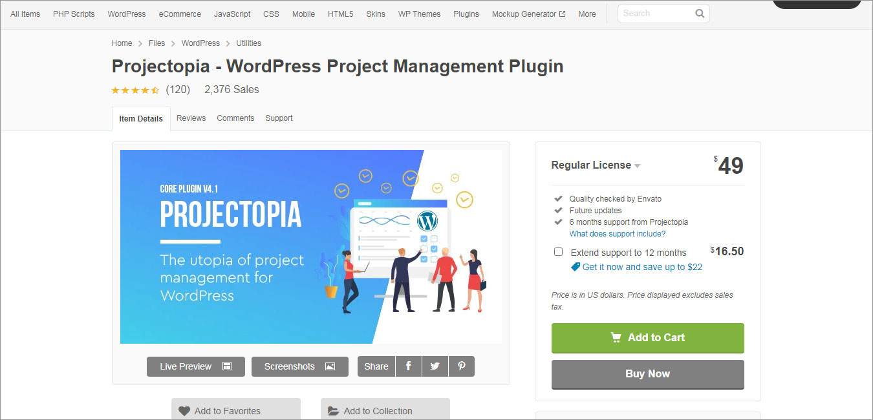
Task: Click the price tag savings icon
Action: click(575, 267)
